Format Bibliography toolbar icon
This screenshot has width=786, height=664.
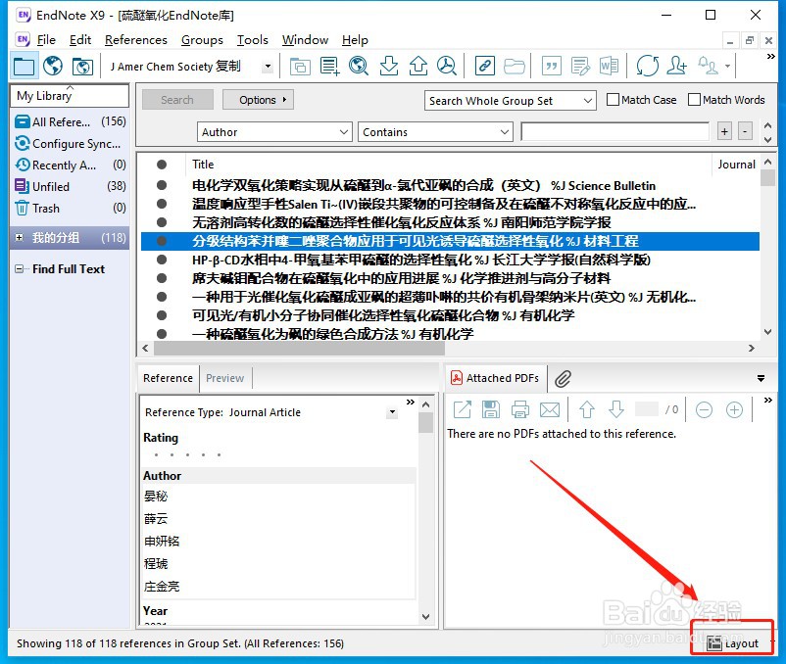(x=580, y=66)
